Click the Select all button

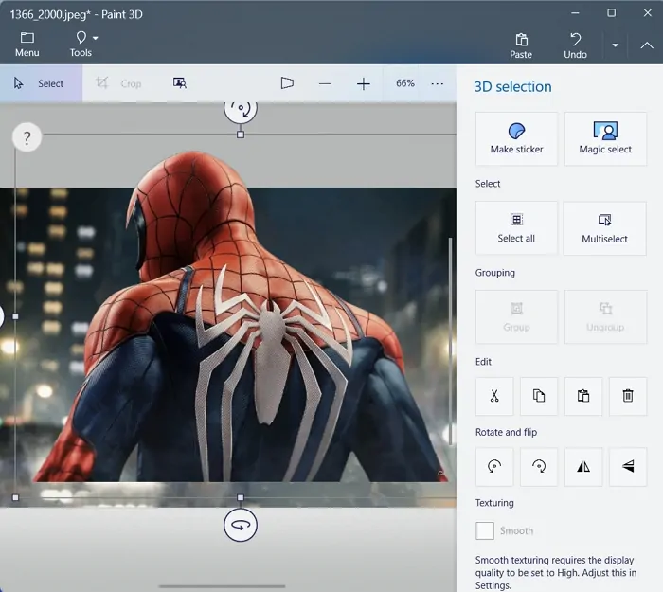pyautogui.click(x=516, y=228)
